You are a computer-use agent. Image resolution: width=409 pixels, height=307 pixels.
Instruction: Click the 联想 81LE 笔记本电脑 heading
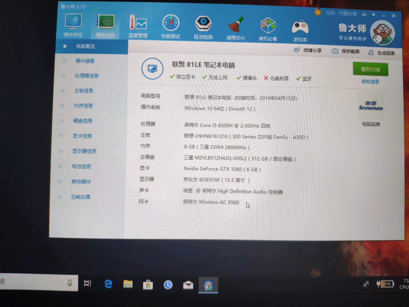pyautogui.click(x=203, y=65)
